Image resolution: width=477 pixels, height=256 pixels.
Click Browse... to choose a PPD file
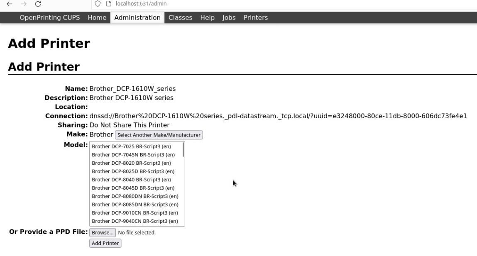coord(103,233)
